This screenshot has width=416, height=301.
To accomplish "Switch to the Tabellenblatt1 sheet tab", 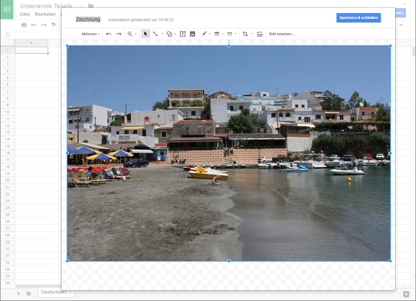I will click(x=53, y=292).
